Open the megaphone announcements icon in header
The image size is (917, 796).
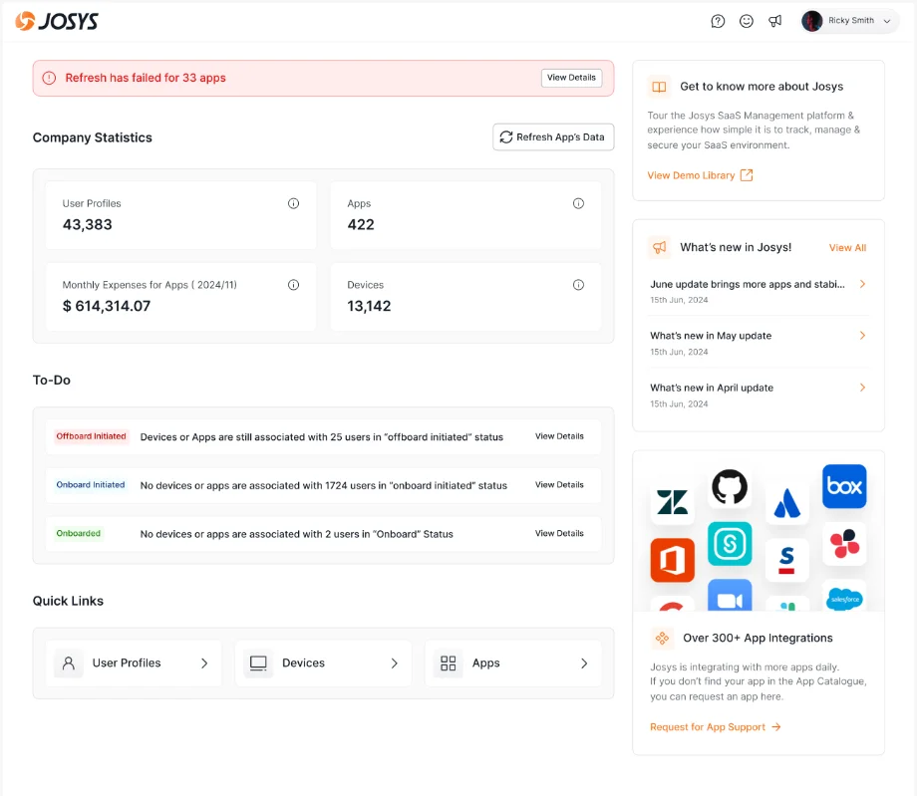[774, 21]
